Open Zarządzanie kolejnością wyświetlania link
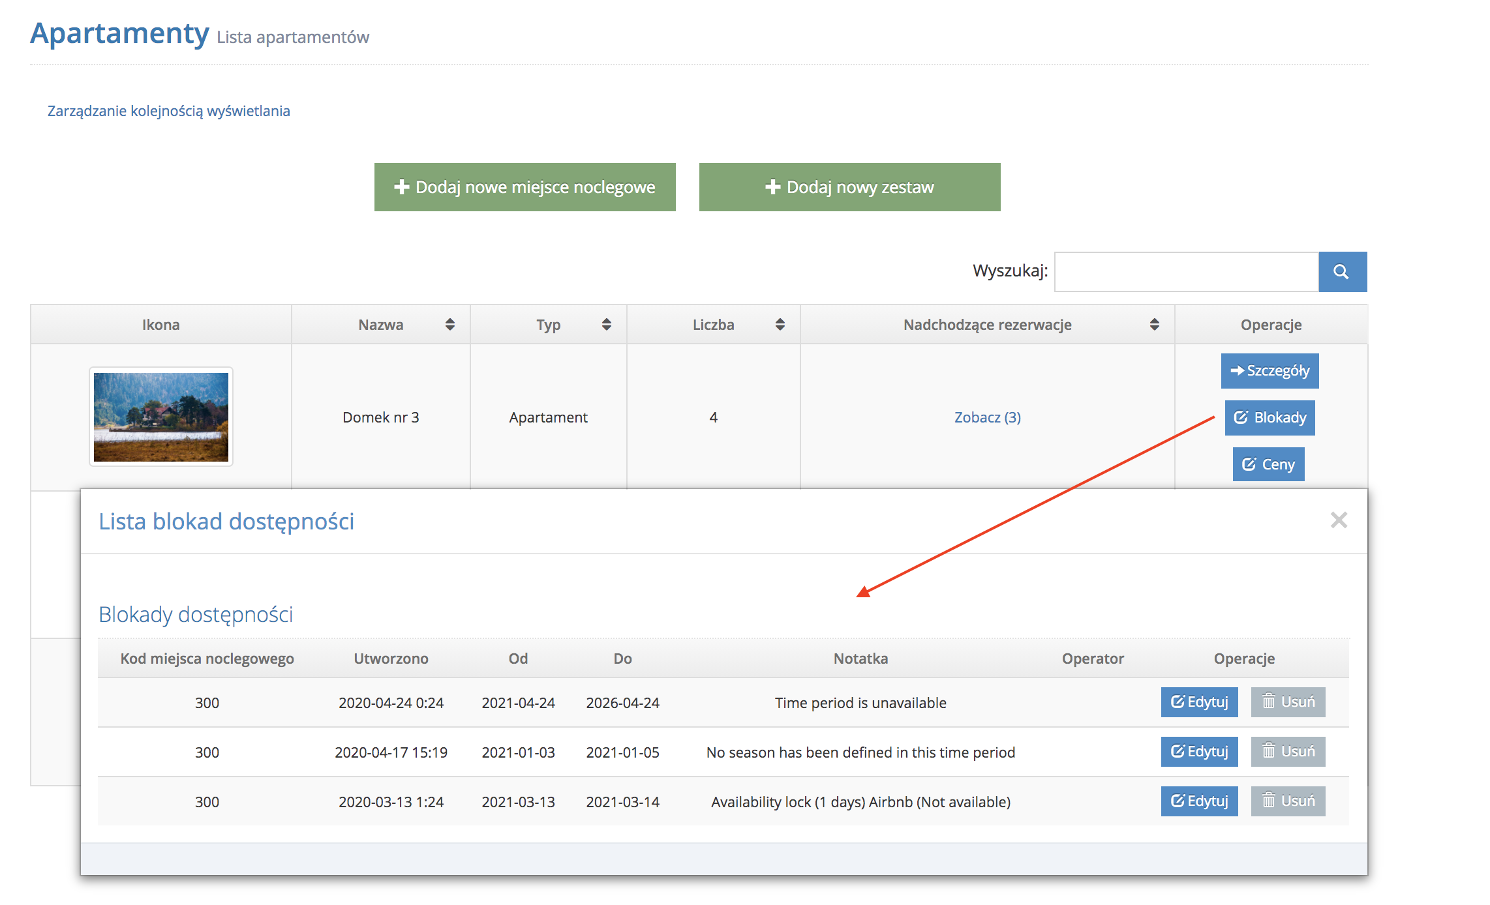Viewport: 1490px width, 905px height. click(168, 111)
